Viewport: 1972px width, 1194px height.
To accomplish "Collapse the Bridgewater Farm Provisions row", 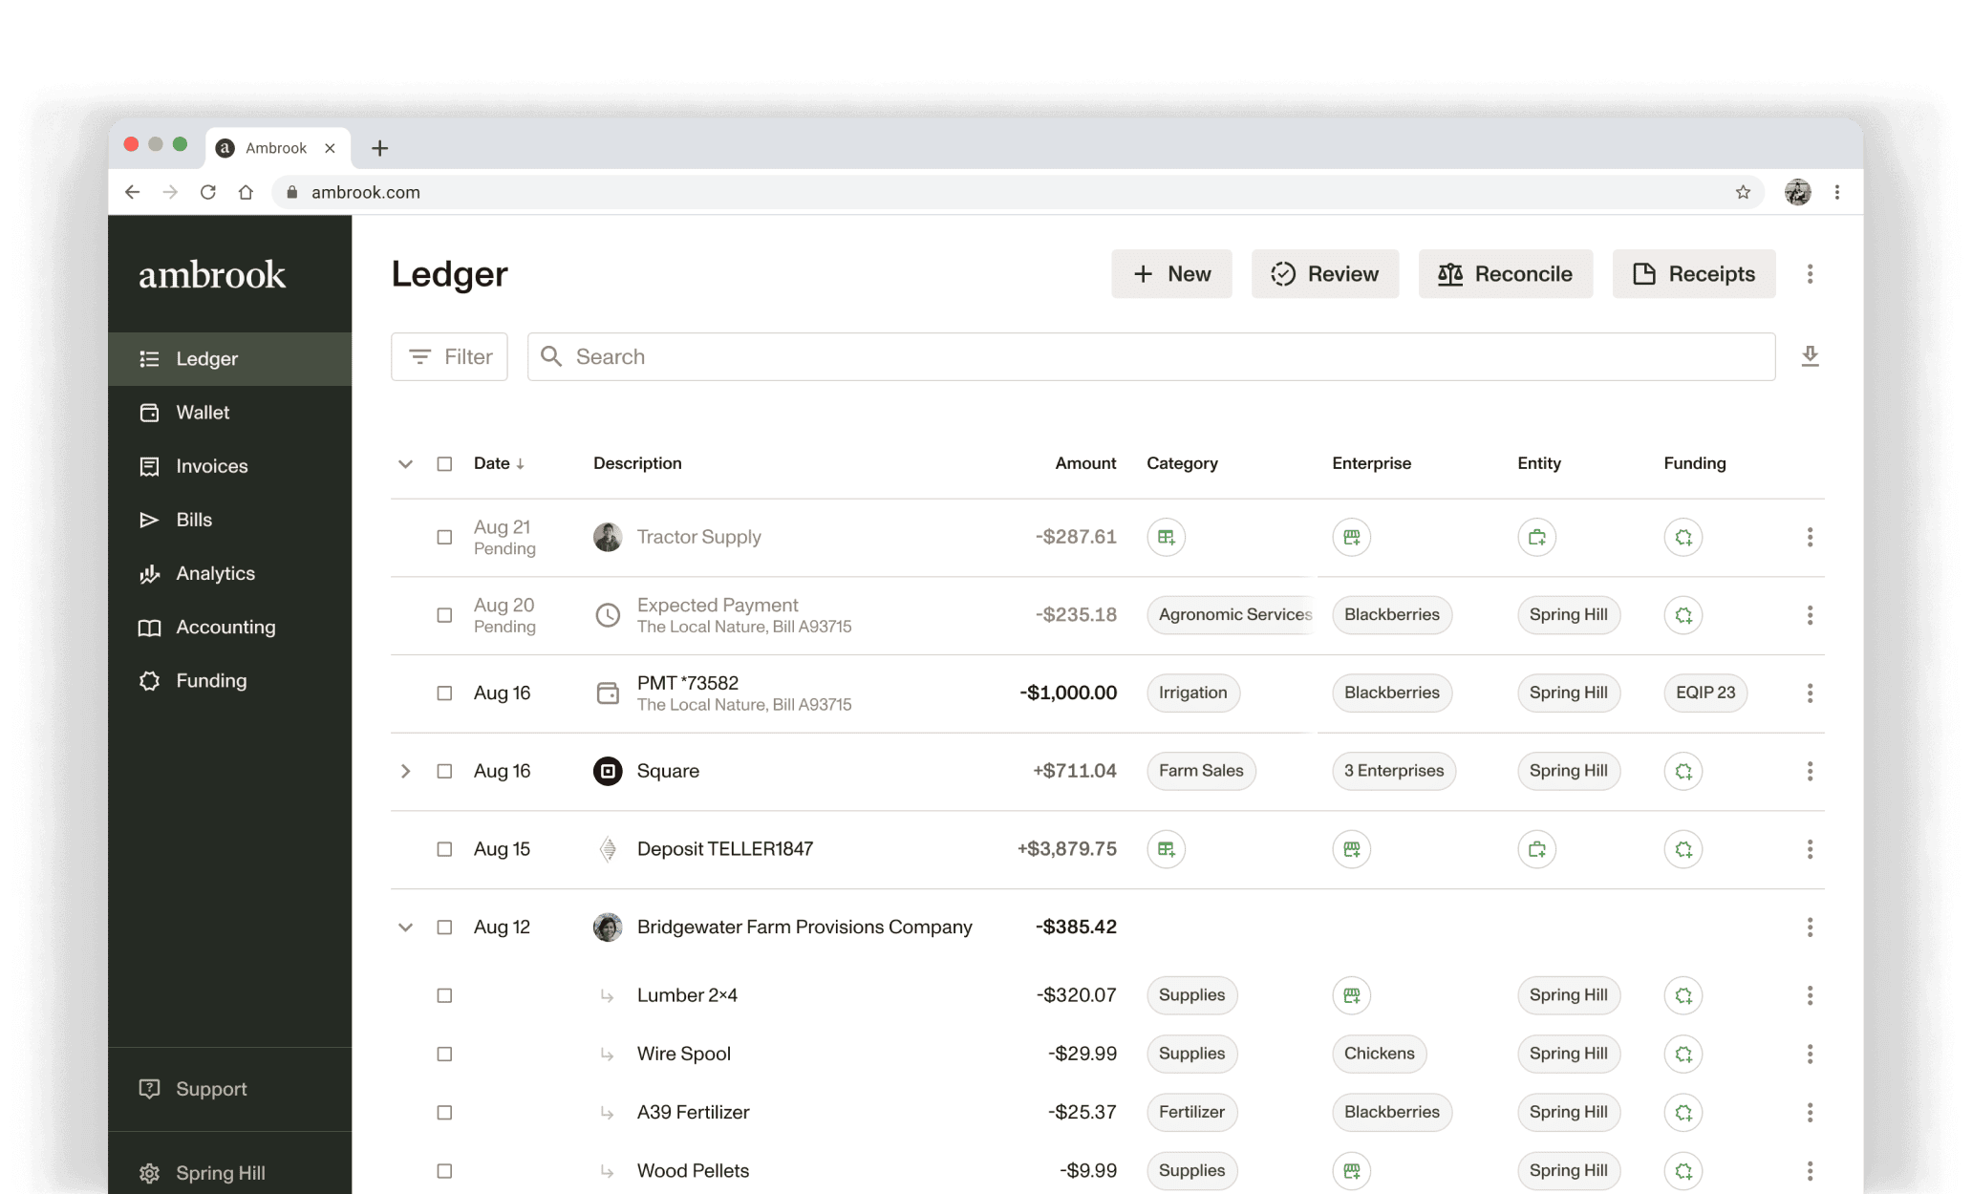I will [x=405, y=927].
